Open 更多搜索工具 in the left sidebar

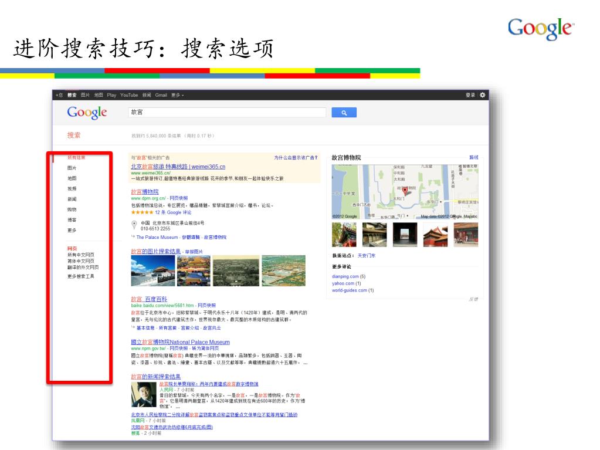[x=80, y=276]
